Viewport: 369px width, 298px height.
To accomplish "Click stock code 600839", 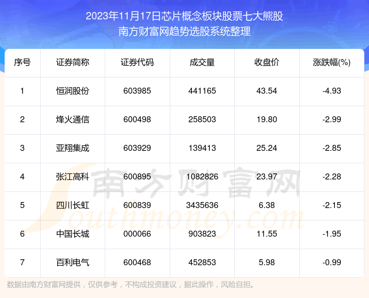I will click(137, 205).
